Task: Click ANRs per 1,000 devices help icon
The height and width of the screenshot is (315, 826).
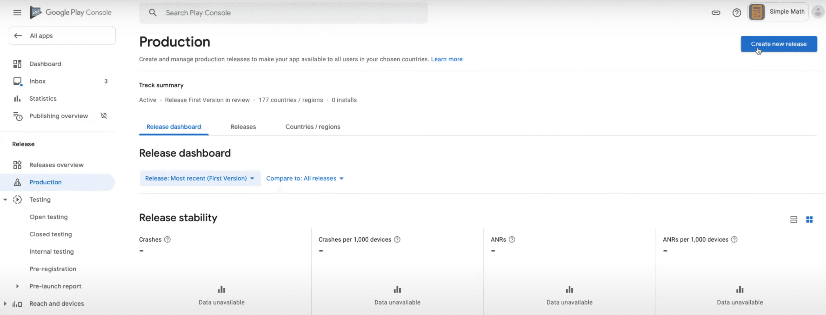Action: point(734,240)
